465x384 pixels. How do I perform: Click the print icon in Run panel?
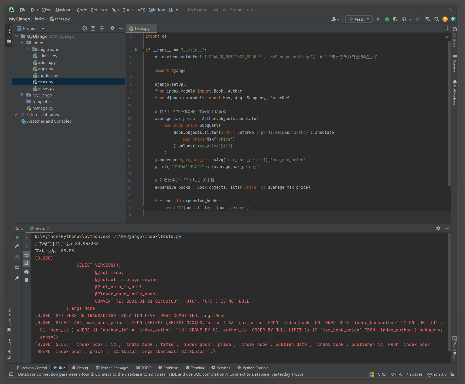click(26, 272)
